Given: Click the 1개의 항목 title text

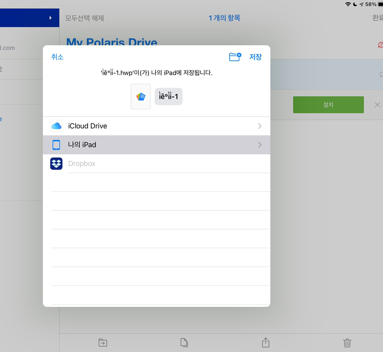Looking at the screenshot, I should coord(224,18).
